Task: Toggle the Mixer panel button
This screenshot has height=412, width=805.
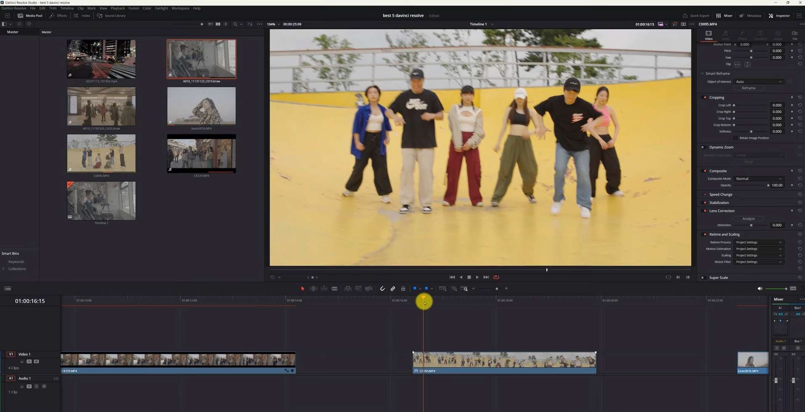Action: click(724, 16)
